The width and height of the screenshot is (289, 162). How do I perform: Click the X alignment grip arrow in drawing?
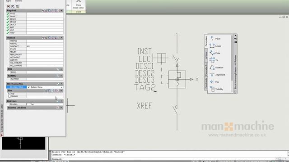[191, 79]
